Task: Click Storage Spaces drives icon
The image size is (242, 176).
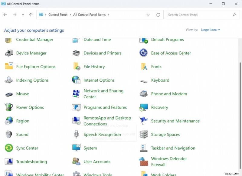Action: tap(144, 134)
